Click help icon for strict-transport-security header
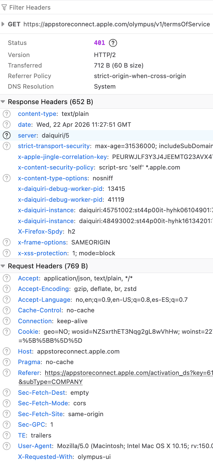The width and height of the screenshot is (213, 471). (x=6, y=146)
